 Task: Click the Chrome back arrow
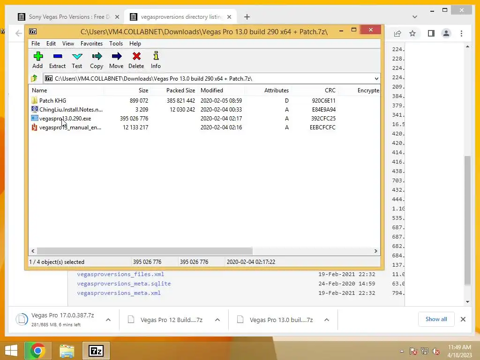point(19,33)
